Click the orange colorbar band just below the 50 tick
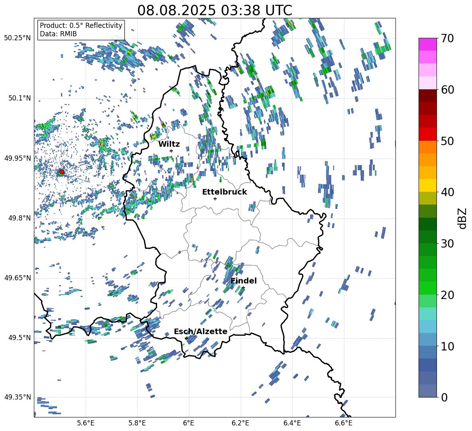Viewport: 472px width, 431px height. [x=427, y=147]
